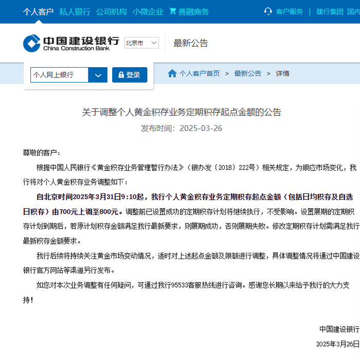Select the 小微企业 tab
The width and height of the screenshot is (360, 356).
(x=148, y=12)
